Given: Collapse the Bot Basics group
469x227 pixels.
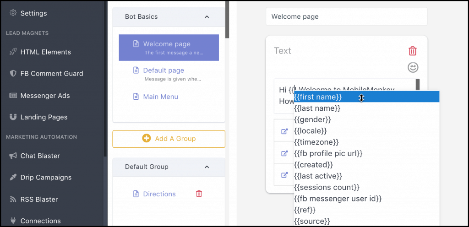Looking at the screenshot, I should (207, 17).
